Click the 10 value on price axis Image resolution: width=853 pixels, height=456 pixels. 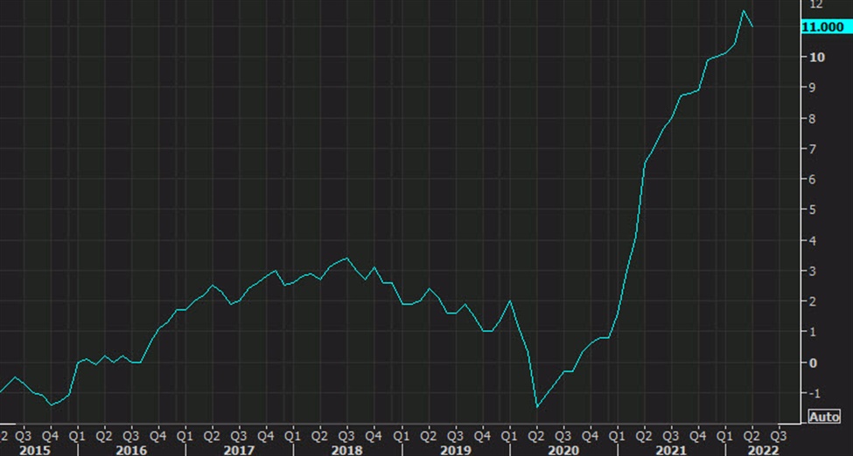click(817, 57)
